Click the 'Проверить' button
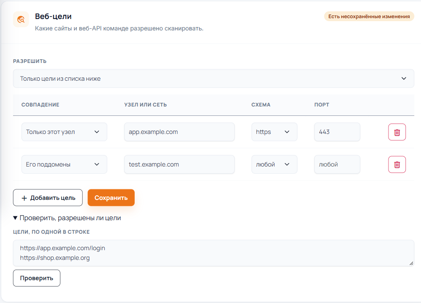The image size is (421, 303). [x=36, y=278]
